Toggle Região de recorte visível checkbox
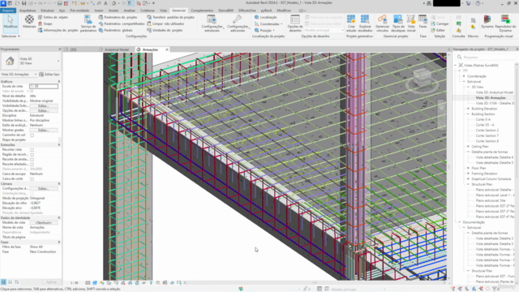519x292 pixels. [x=32, y=155]
